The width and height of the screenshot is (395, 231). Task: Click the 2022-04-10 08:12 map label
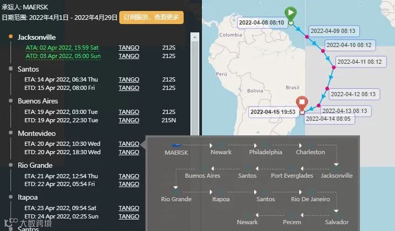coord(349,45)
